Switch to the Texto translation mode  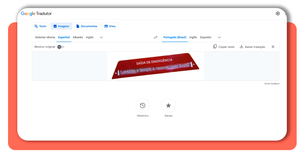coord(41,26)
